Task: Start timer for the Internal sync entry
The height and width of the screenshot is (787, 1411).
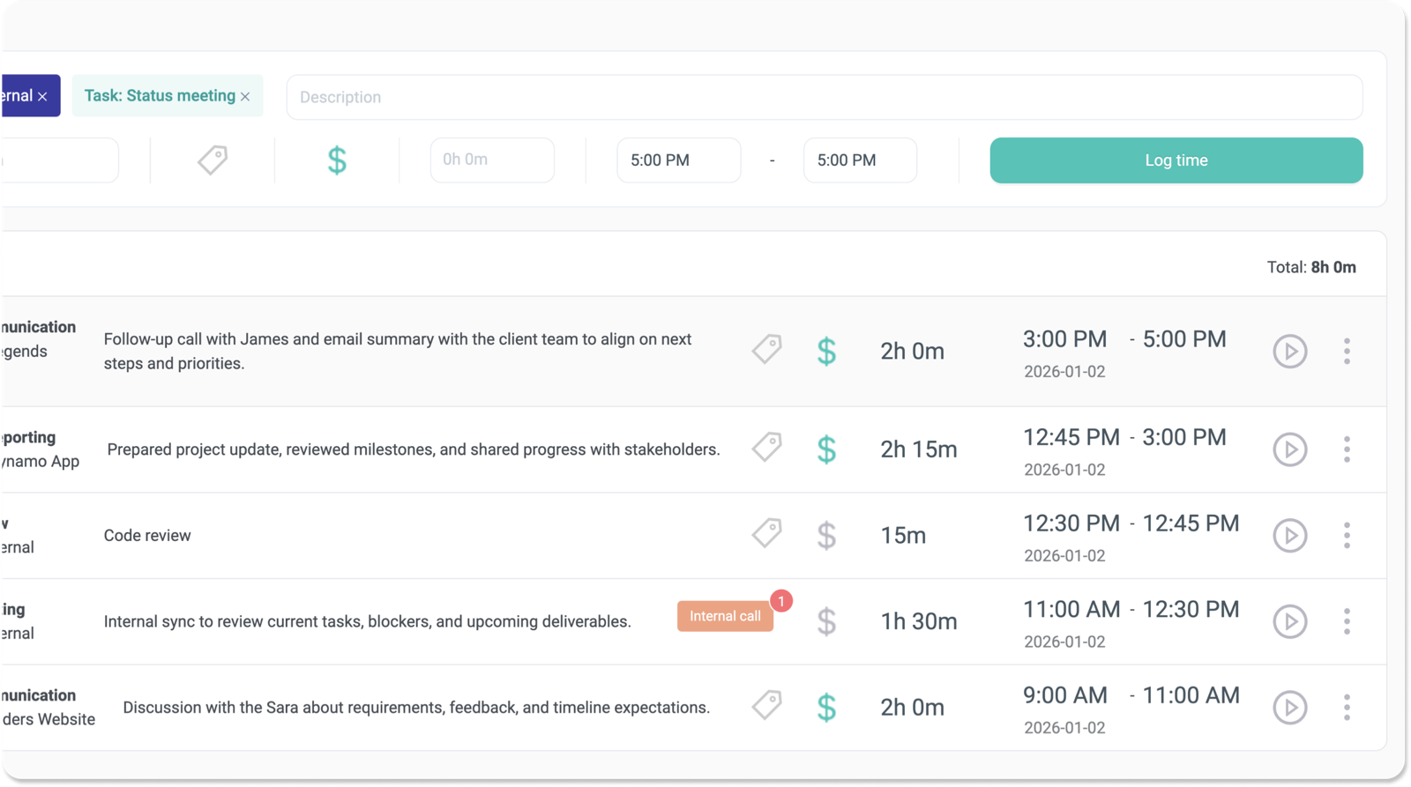Action: point(1289,621)
